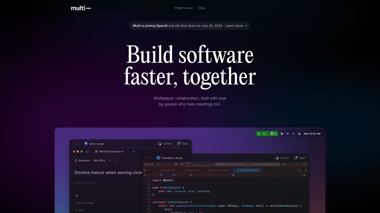The width and height of the screenshot is (380, 213).
Task: Click the multi logo in header
Action: coord(81,8)
